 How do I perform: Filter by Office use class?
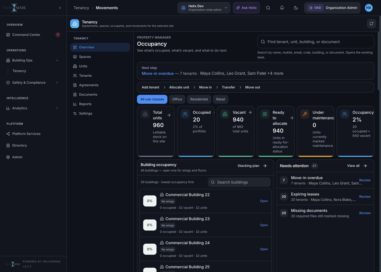pos(177,99)
